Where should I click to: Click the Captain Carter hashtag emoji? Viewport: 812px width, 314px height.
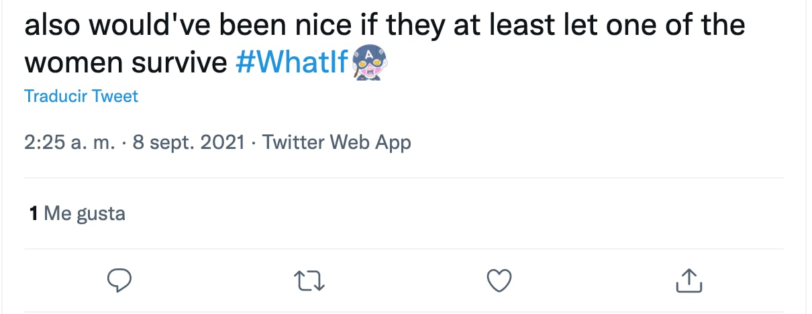[367, 62]
